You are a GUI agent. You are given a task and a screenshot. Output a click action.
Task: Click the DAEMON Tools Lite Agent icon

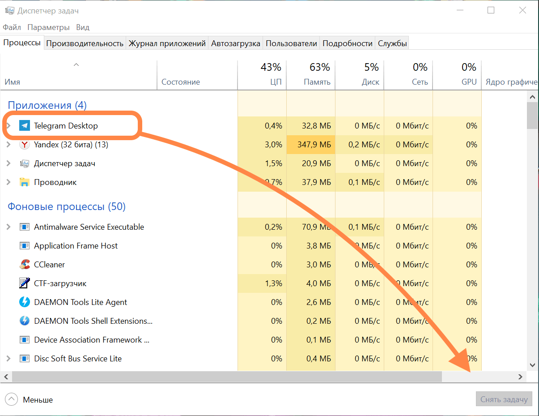25,302
